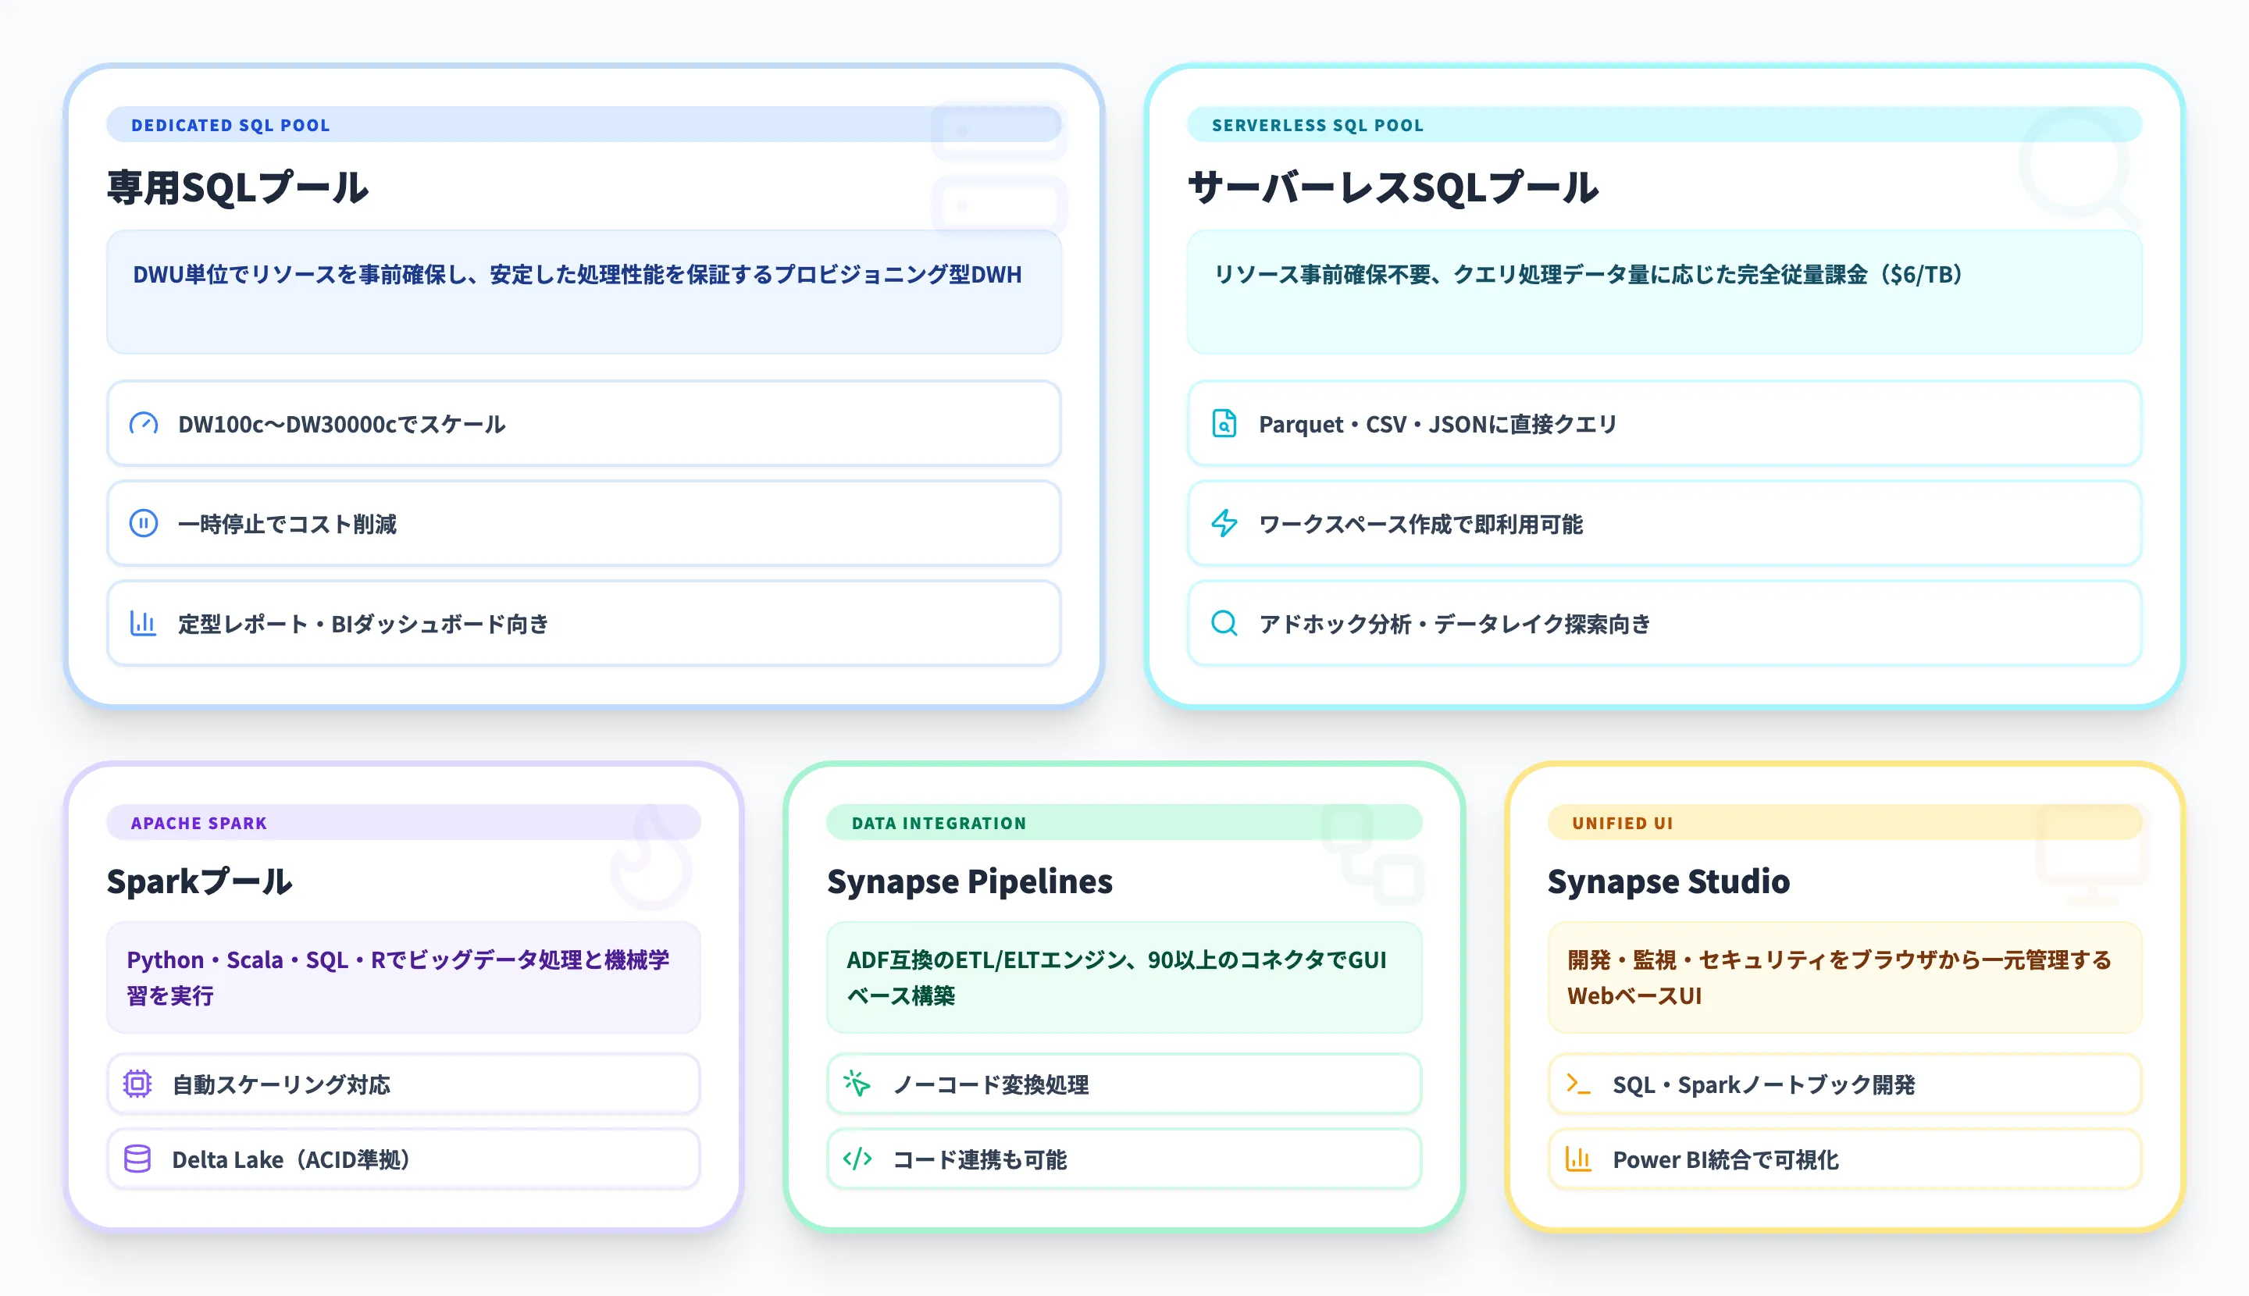Select the SERVERLESS SQL POOL label
The width and height of the screenshot is (2249, 1296).
click(x=1317, y=126)
